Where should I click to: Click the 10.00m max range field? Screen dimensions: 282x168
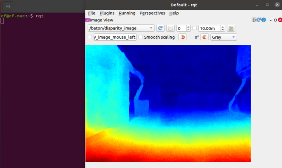pos(209,28)
